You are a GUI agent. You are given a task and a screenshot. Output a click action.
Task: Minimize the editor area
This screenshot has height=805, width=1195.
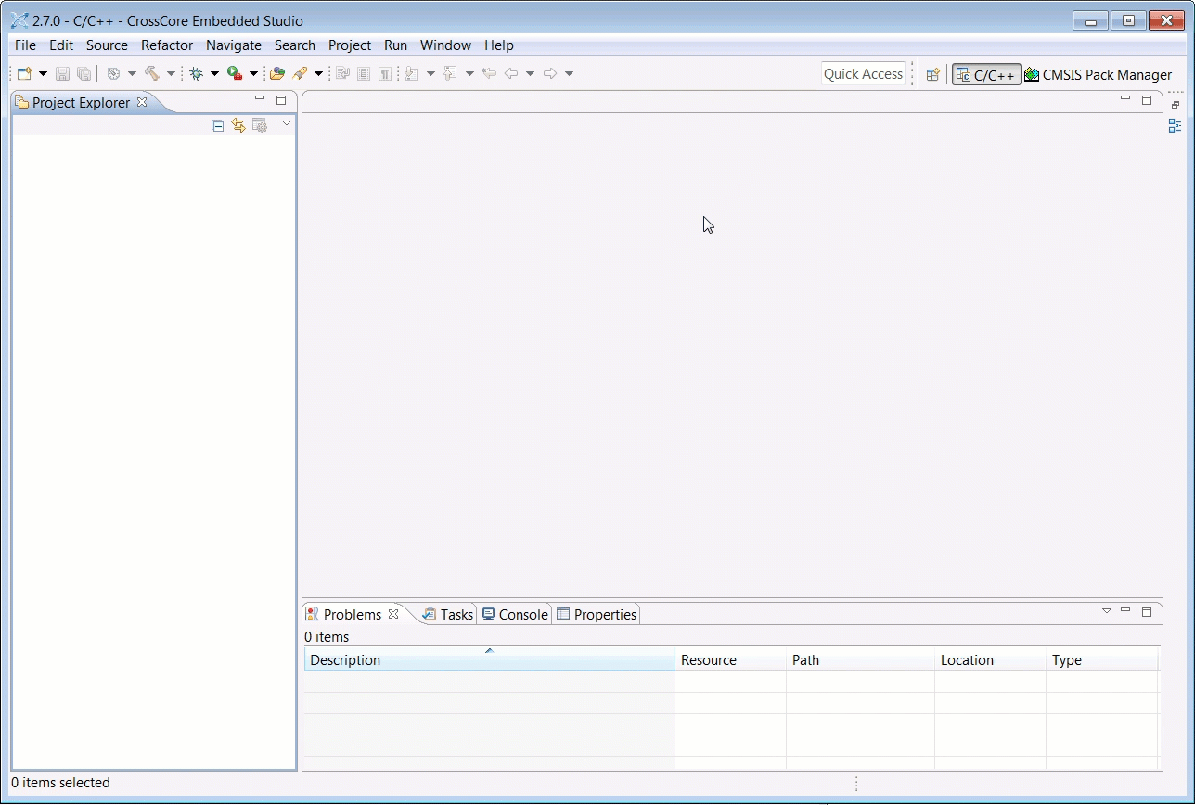click(1125, 98)
